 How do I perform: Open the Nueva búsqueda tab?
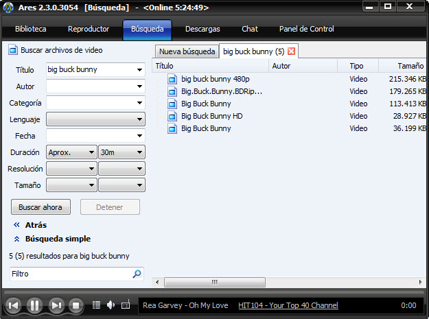point(187,51)
